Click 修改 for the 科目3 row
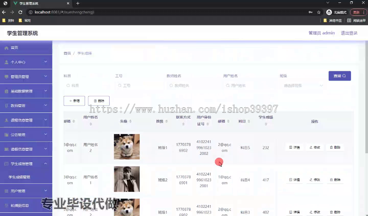This screenshot has width=368, height=216. pos(315,212)
